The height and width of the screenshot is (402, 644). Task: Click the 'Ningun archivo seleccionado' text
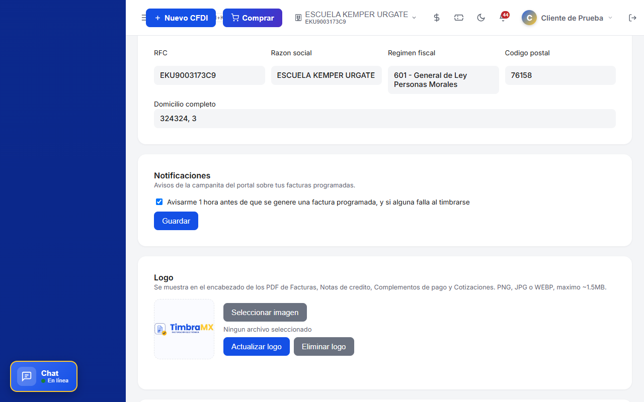268,330
